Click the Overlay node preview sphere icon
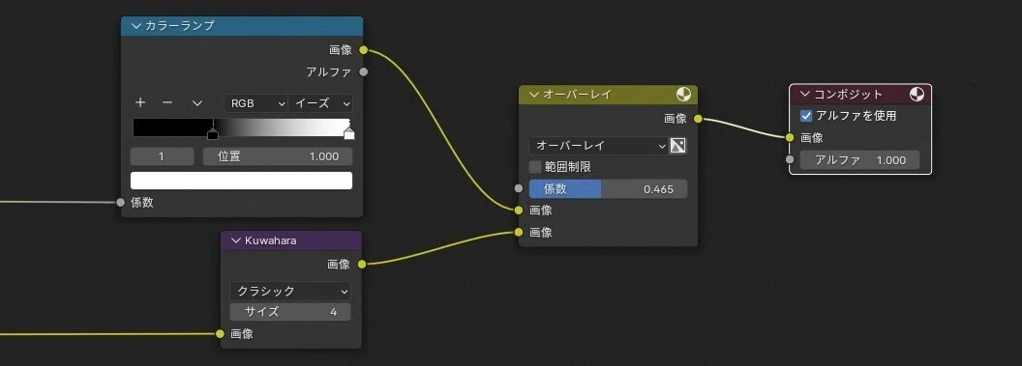 coord(683,95)
